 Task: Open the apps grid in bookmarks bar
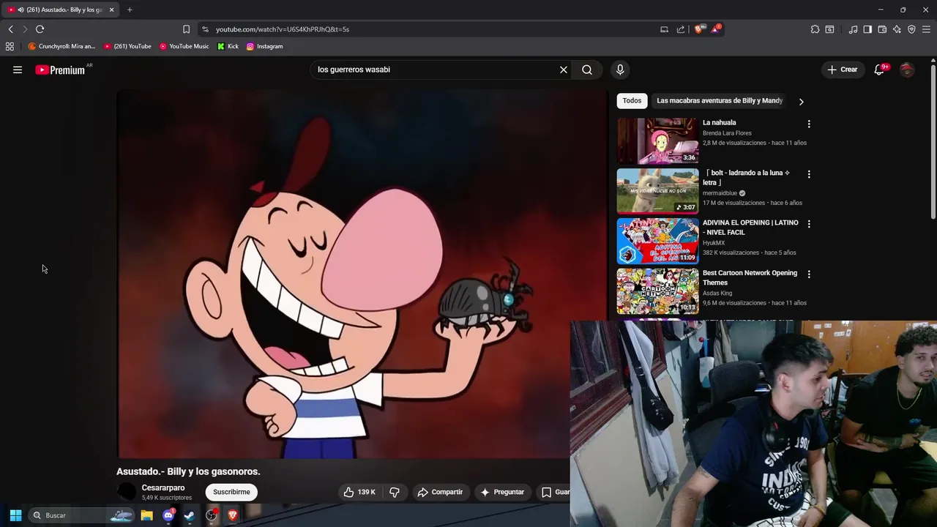tap(10, 46)
